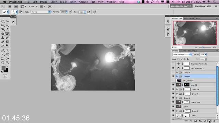Select the Custom Shape tool
Image resolution: width=219 pixels, height=123 pixels.
(7, 54)
